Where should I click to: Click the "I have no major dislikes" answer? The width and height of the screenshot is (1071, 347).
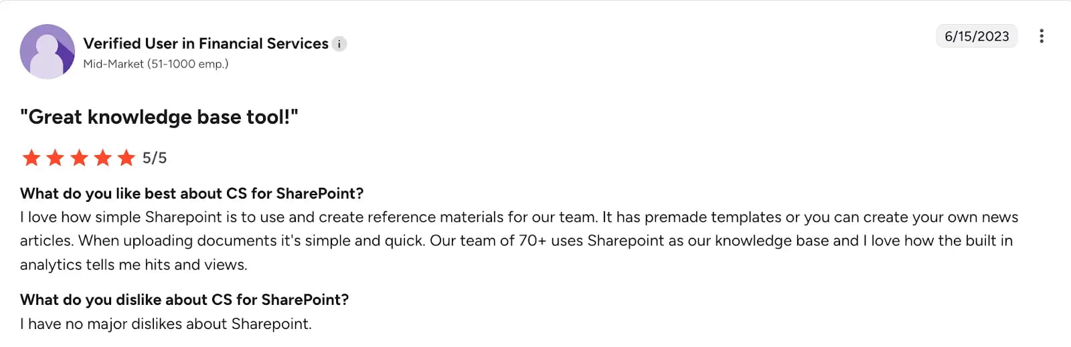[165, 324]
